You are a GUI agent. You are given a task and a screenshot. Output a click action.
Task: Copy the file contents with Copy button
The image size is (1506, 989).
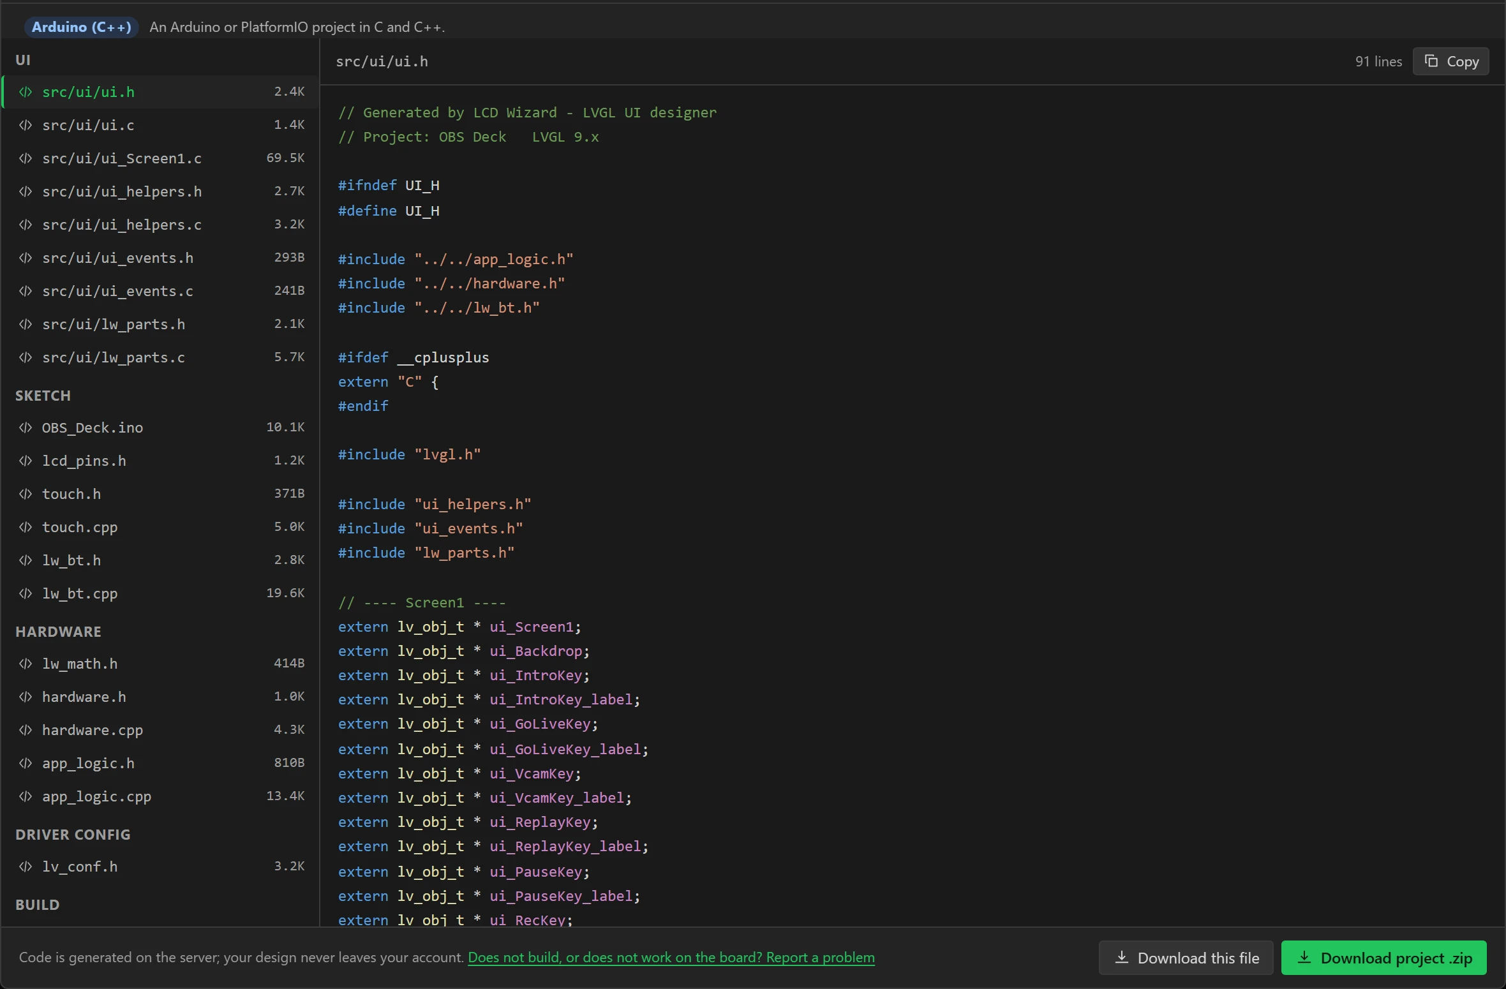coord(1451,61)
